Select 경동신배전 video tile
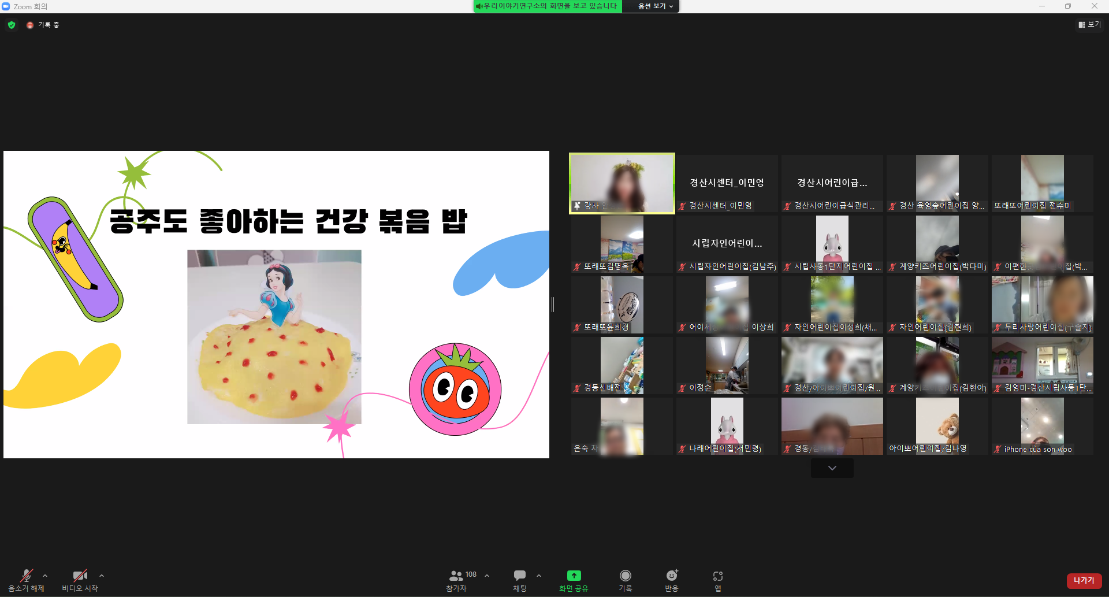Screen dimensions: 1109x597 pos(622,365)
